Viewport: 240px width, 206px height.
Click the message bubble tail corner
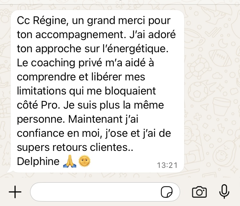click(x=10, y=171)
